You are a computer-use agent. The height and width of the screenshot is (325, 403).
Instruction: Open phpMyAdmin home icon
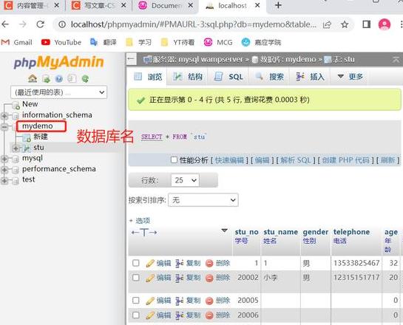33,78
